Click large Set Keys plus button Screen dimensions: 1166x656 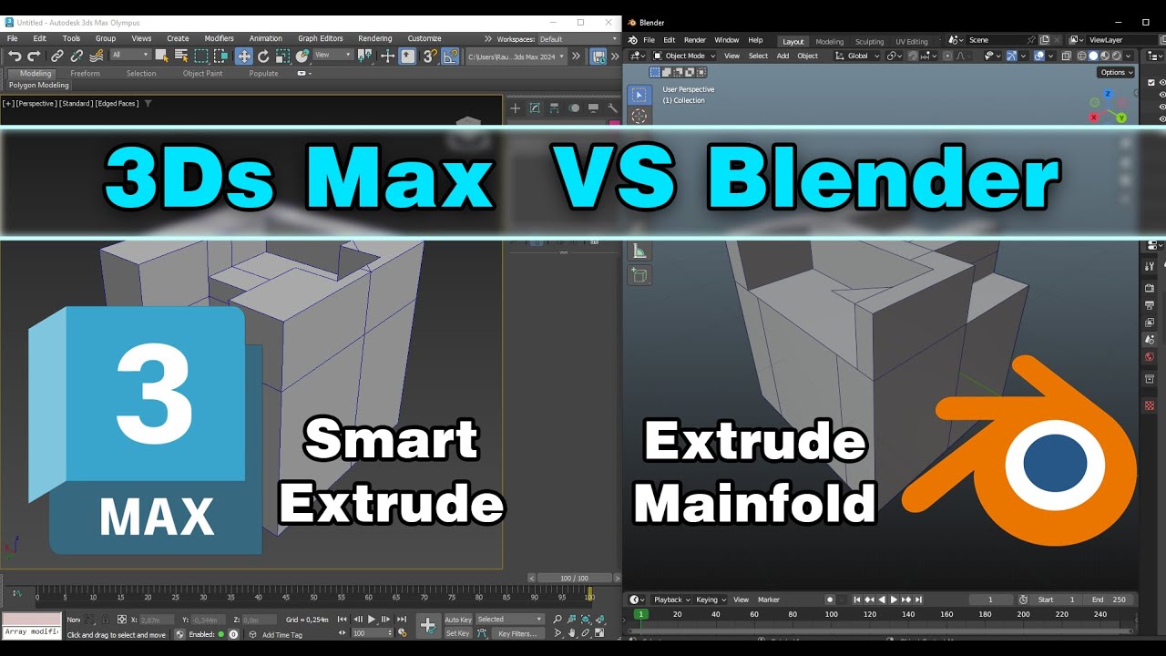click(428, 626)
